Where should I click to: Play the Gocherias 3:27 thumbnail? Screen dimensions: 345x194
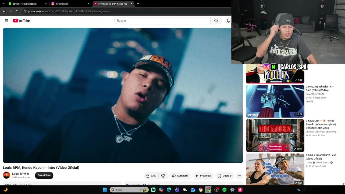tap(275, 74)
